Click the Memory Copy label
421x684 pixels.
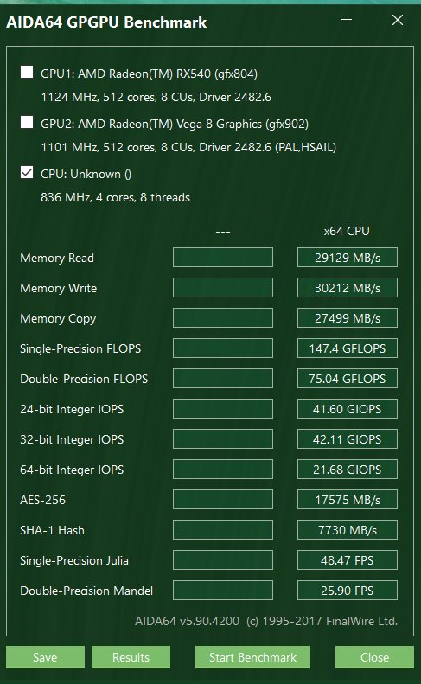click(x=58, y=319)
